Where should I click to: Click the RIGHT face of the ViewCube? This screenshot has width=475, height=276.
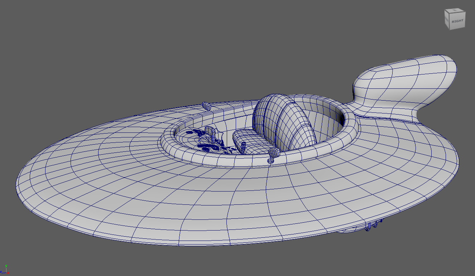click(x=457, y=21)
